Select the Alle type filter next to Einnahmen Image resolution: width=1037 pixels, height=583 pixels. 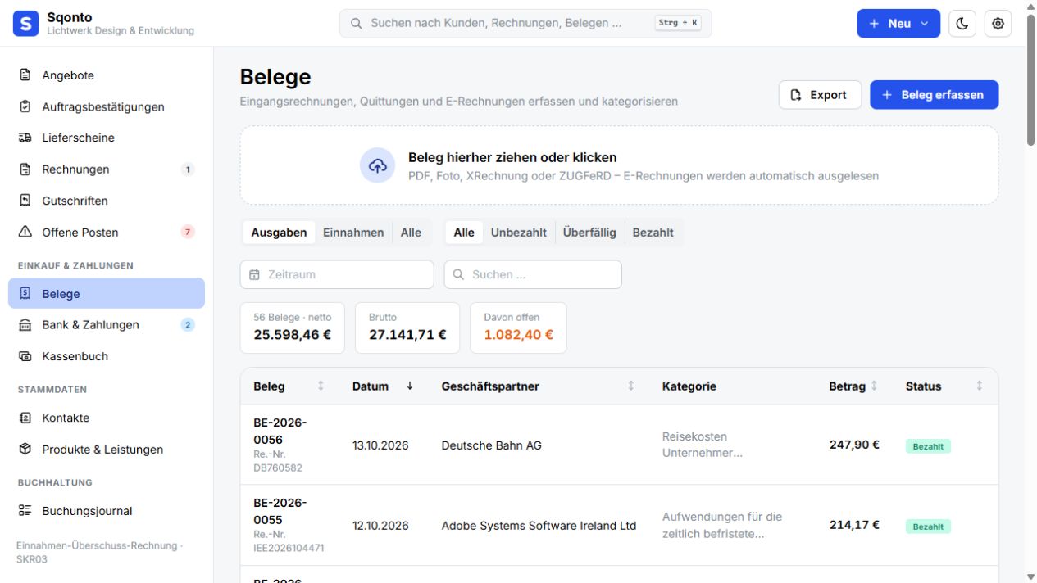click(411, 233)
